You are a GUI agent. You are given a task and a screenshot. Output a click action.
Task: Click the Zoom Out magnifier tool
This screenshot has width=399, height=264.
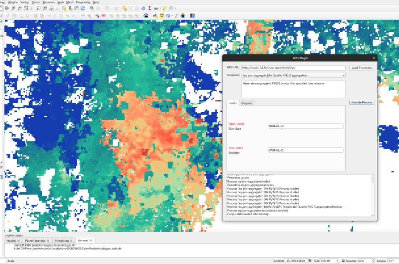pos(20,8)
